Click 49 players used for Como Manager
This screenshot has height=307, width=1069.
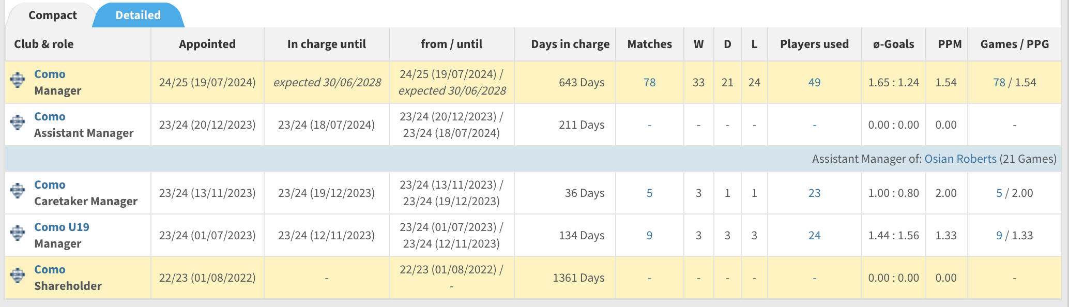814,83
